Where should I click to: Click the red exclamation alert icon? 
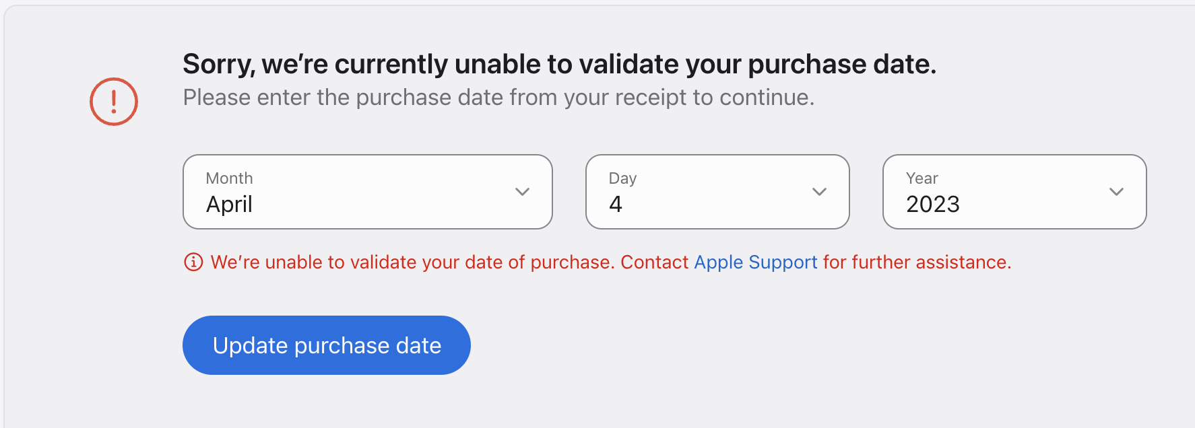click(x=114, y=102)
